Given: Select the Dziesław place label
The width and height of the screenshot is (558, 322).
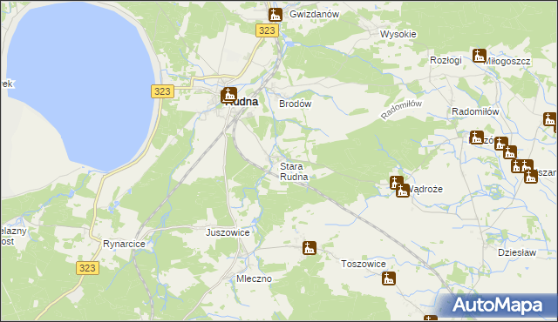Looking at the screenshot, I should pos(517,252).
